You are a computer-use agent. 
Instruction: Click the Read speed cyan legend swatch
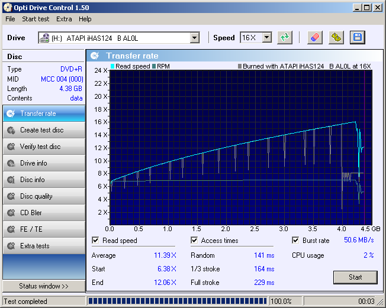112,66
